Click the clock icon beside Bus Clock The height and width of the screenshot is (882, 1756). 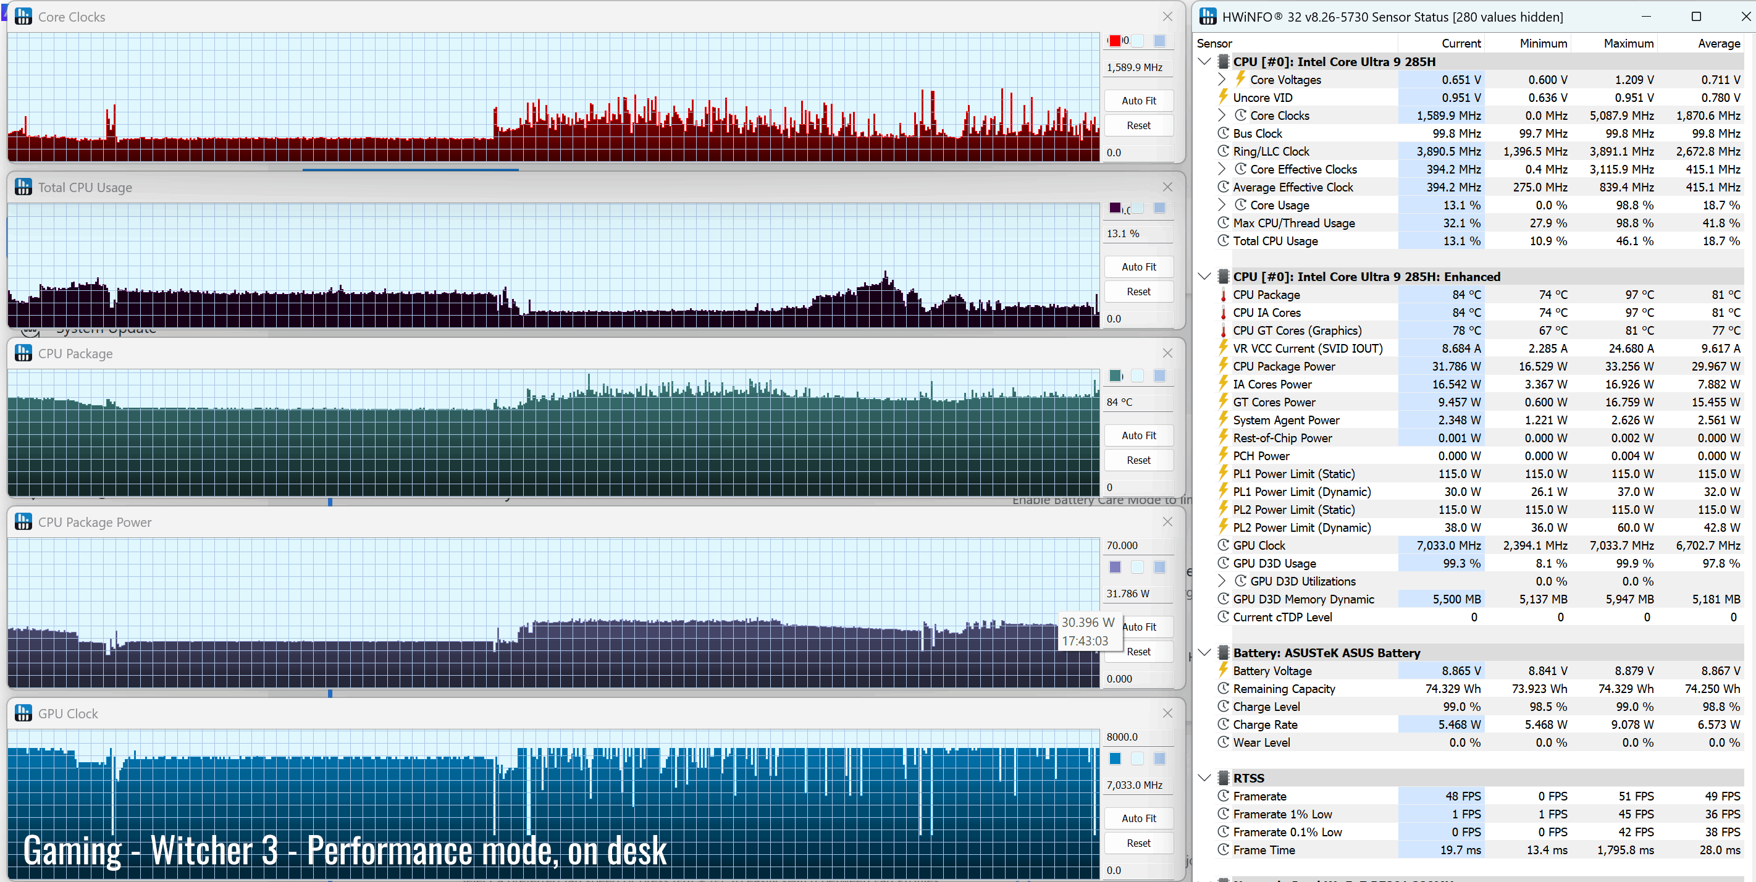1224,133
